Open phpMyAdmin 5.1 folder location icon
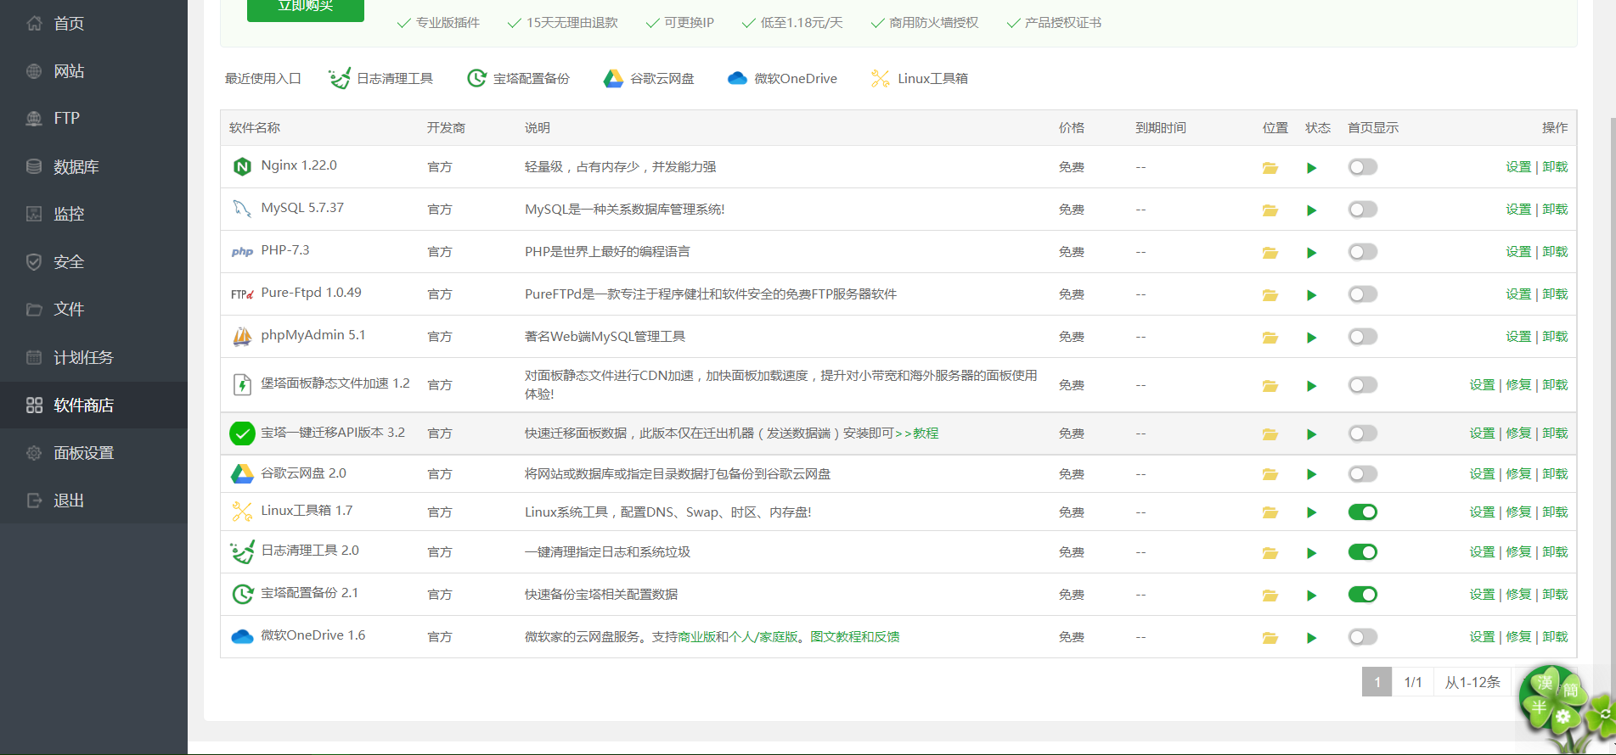Image resolution: width=1616 pixels, height=755 pixels. (1270, 338)
